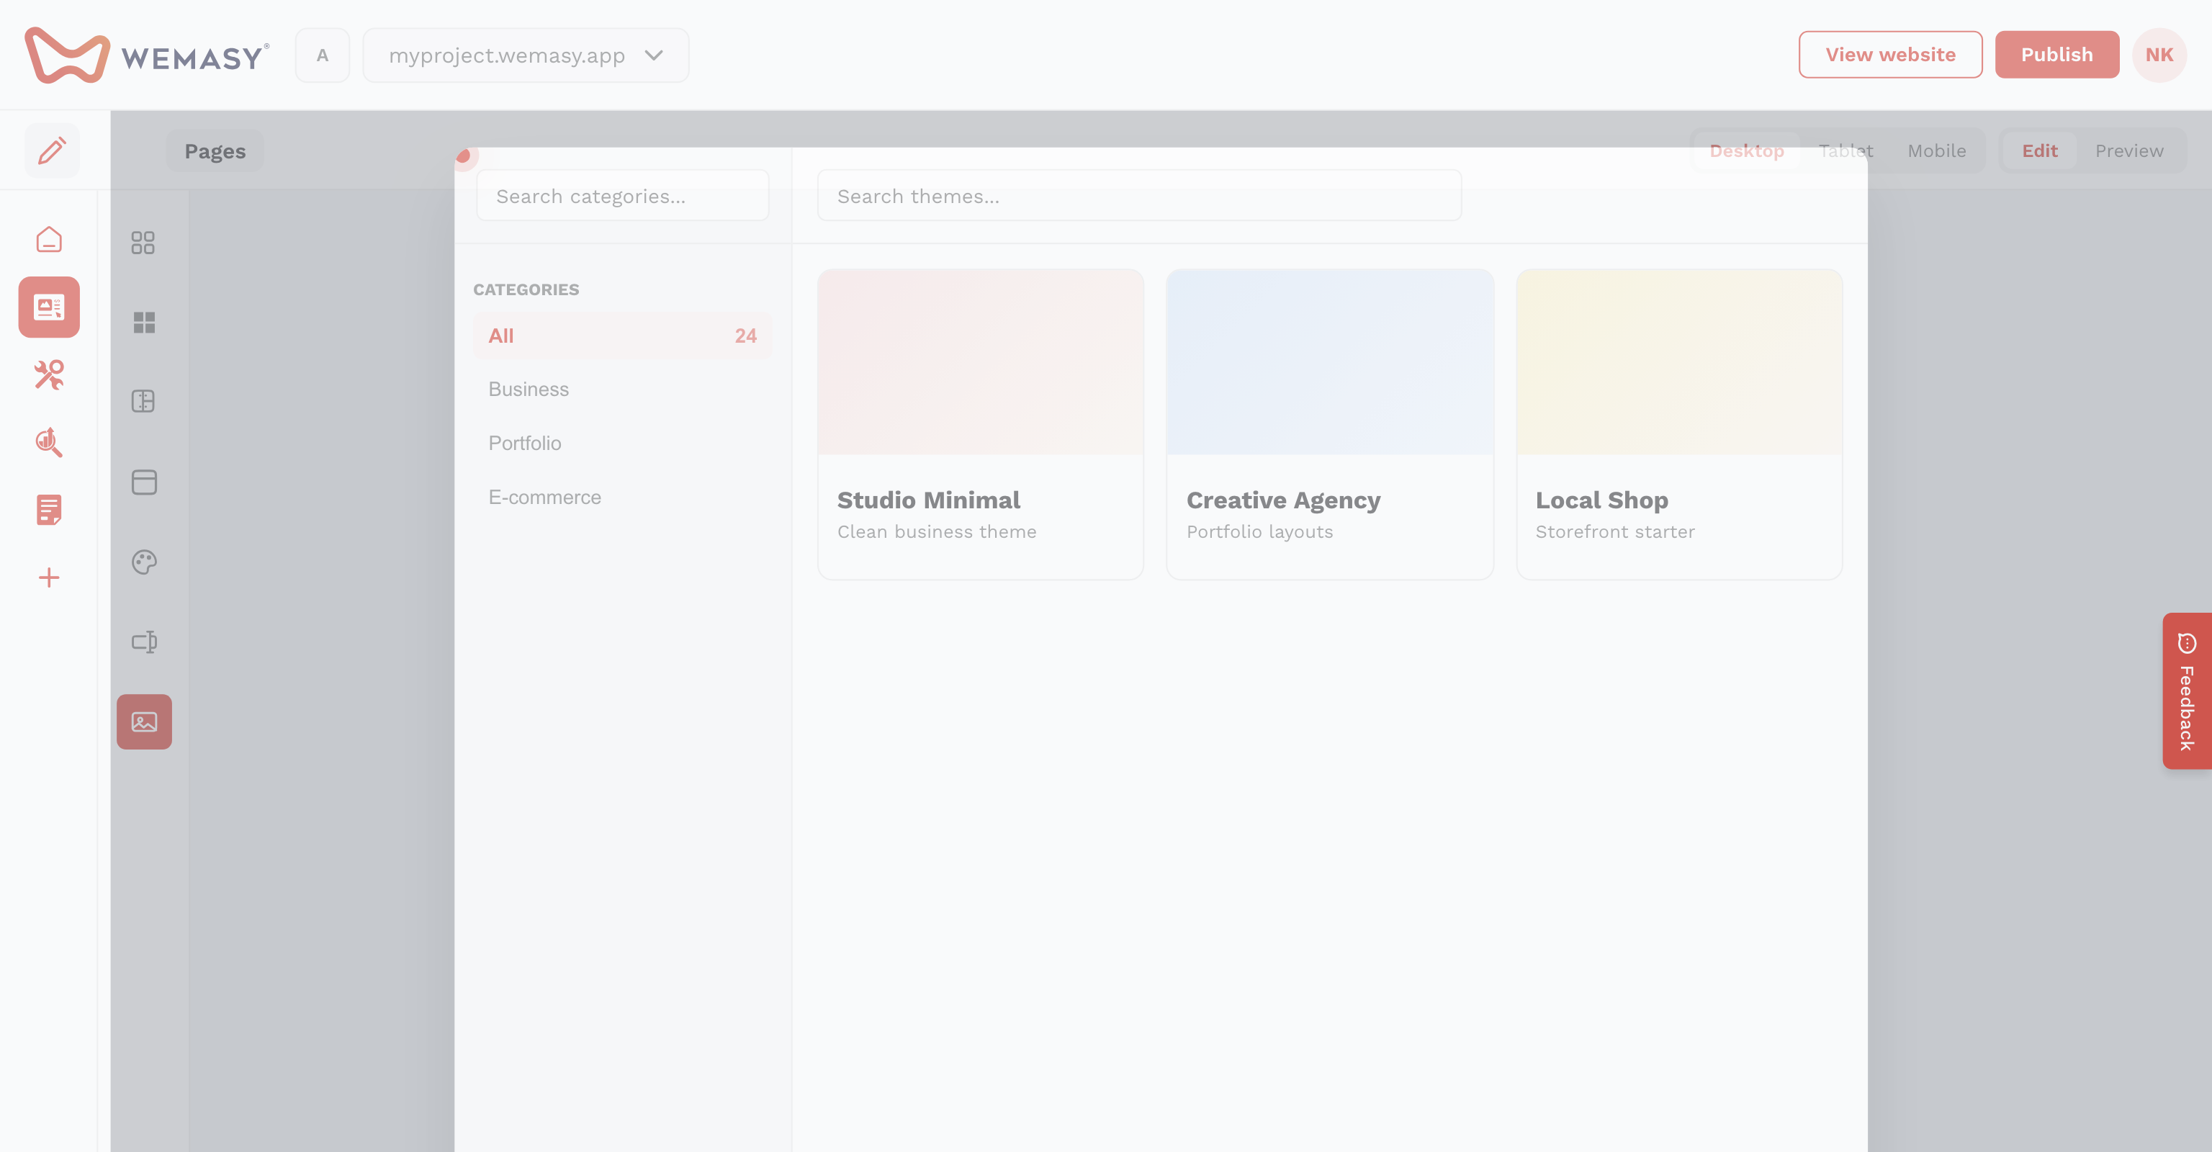Open the split columns layout icon

coord(143,401)
